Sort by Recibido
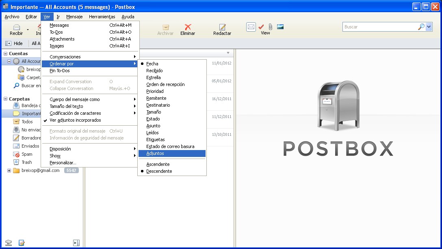442x249 pixels. click(172, 71)
